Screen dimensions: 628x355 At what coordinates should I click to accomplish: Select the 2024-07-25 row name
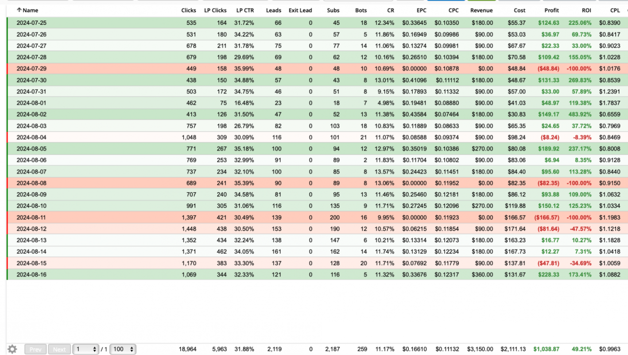pyautogui.click(x=31, y=23)
